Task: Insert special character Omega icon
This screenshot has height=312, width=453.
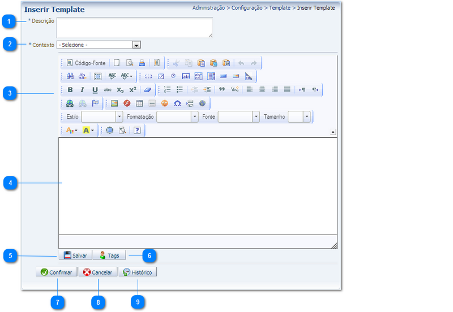Action: point(177,103)
